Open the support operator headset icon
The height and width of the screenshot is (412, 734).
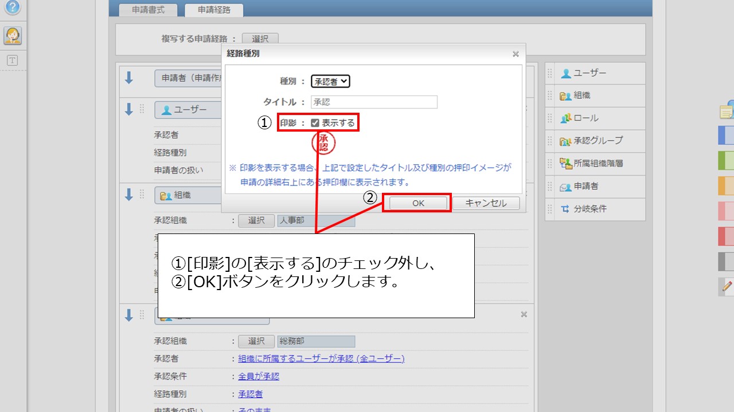[13, 35]
